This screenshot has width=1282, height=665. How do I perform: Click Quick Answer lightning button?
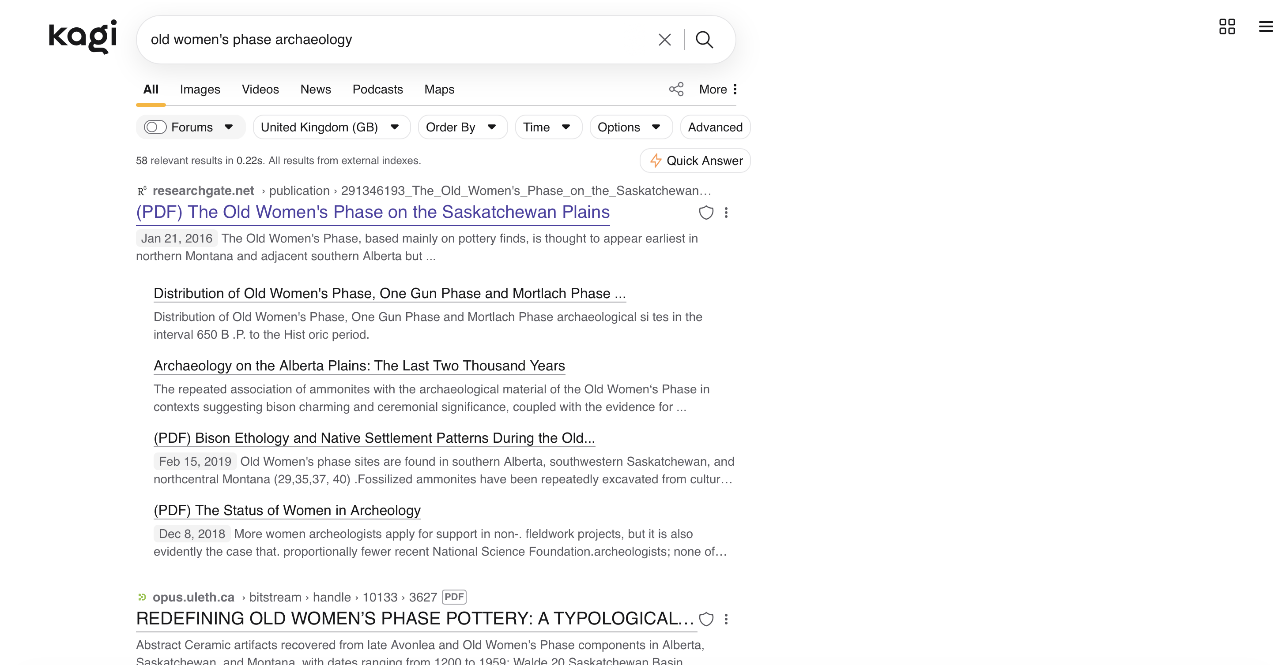point(695,161)
